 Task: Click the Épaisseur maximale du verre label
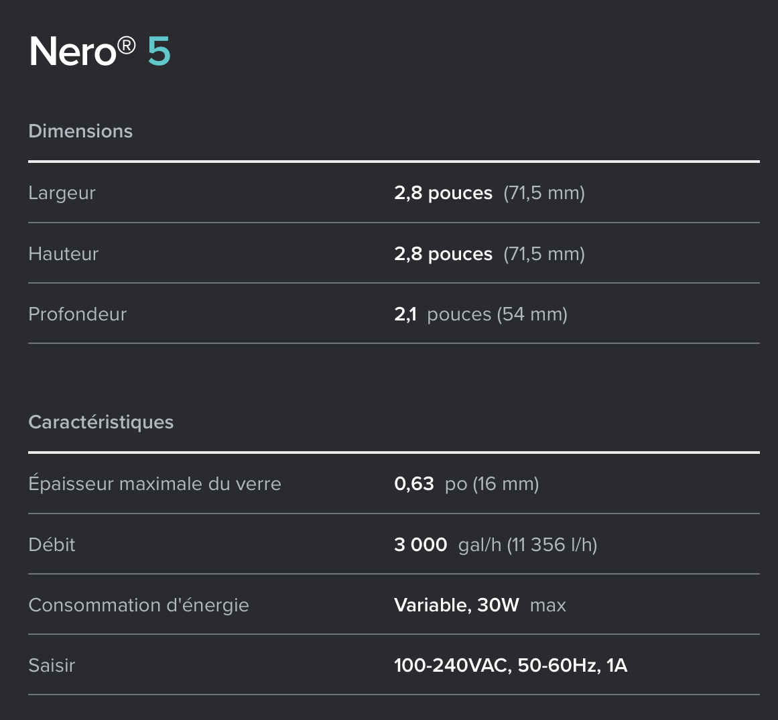click(155, 483)
